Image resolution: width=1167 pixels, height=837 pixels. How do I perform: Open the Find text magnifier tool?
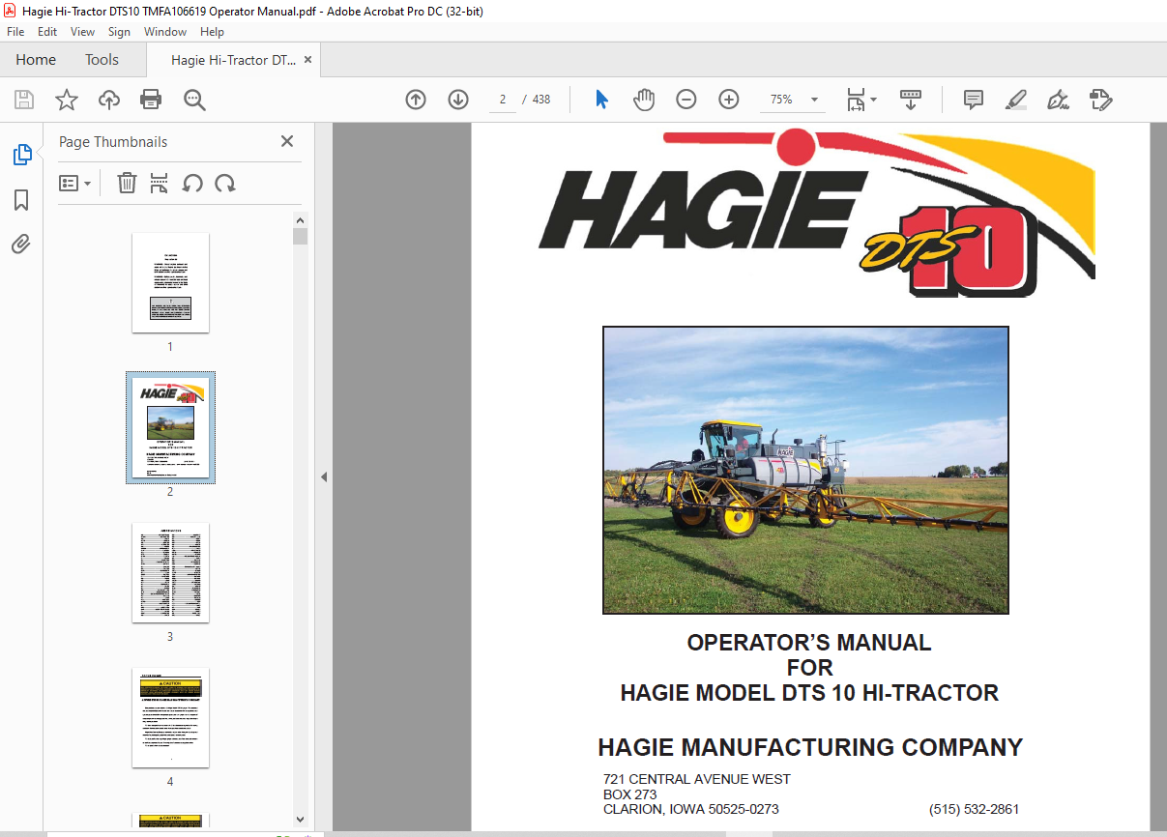(x=194, y=100)
